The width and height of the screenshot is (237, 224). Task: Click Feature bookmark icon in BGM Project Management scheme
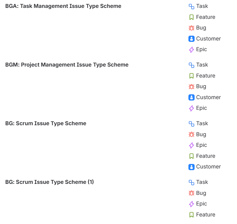tap(192, 76)
